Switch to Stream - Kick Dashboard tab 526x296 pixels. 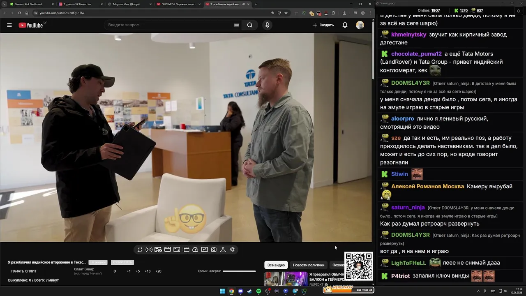click(x=31, y=4)
